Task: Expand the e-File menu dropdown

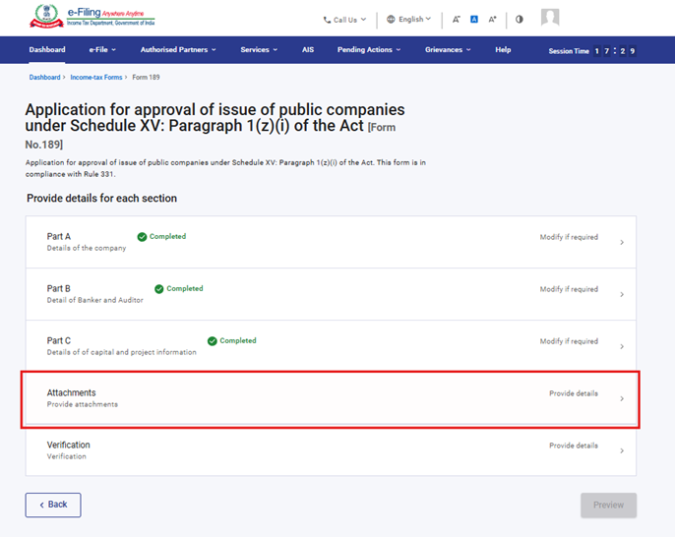Action: point(102,49)
